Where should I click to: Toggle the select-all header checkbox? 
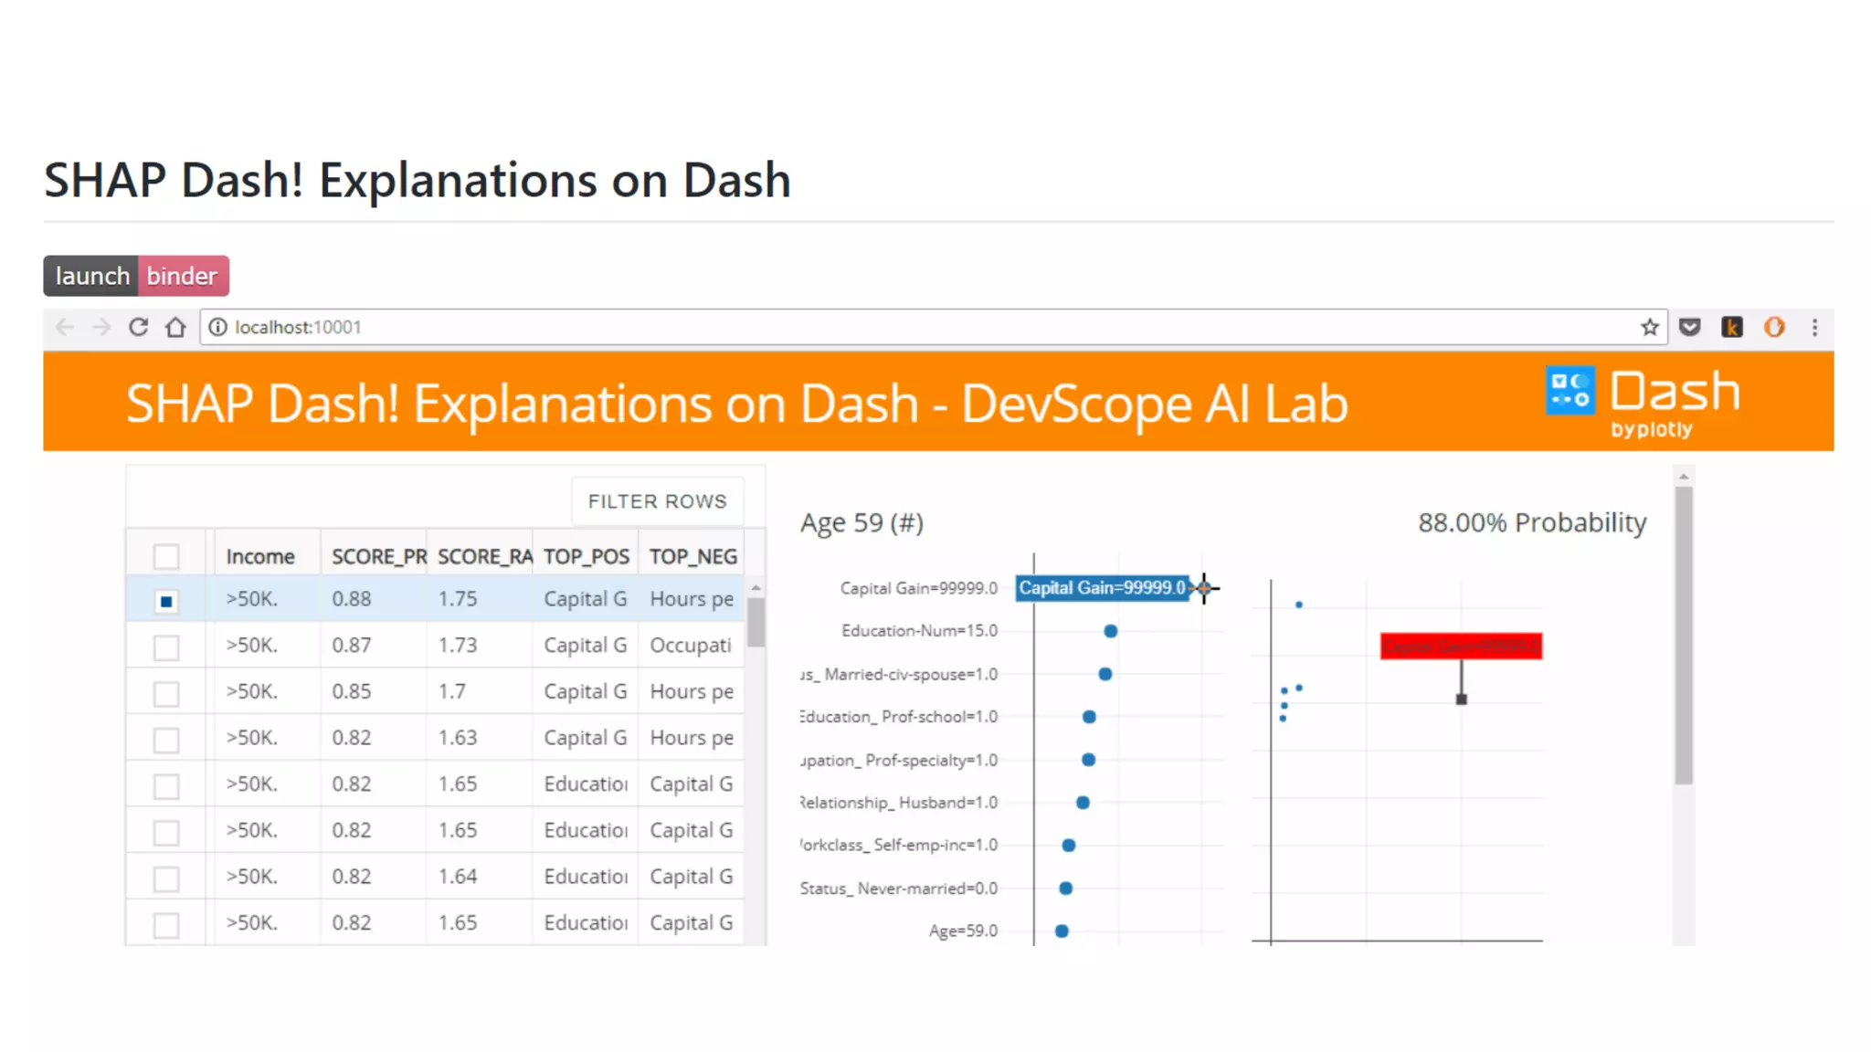[166, 556]
